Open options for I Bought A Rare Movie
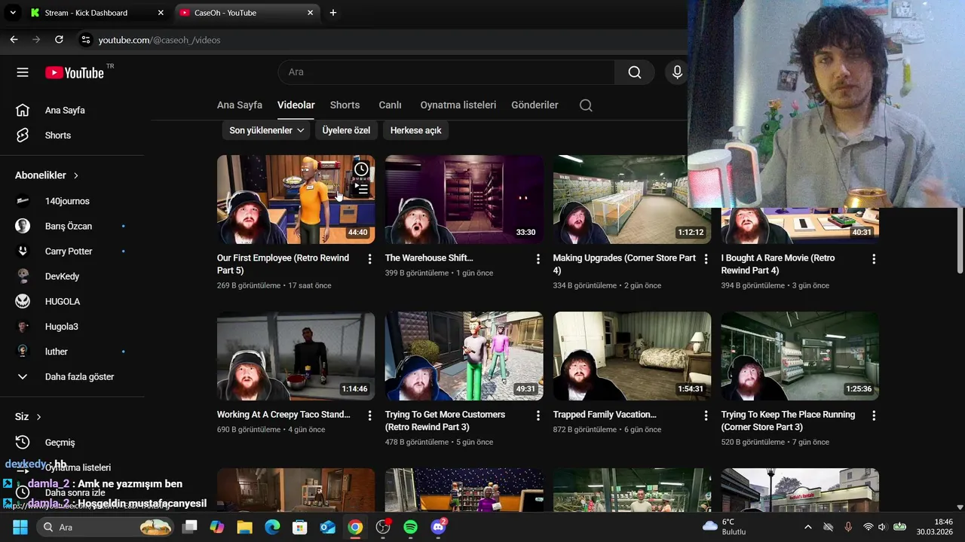Image resolution: width=965 pixels, height=542 pixels. [874, 259]
